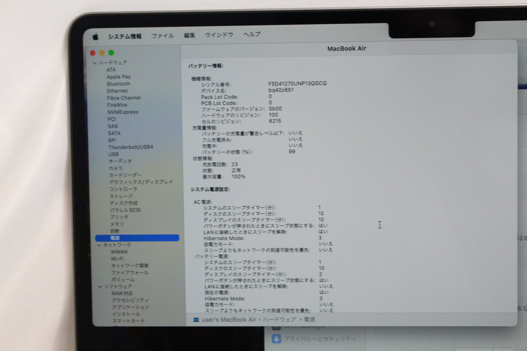This screenshot has height=351, width=527.
Task: Collapse the ソフトウェア section
Action: point(100,287)
